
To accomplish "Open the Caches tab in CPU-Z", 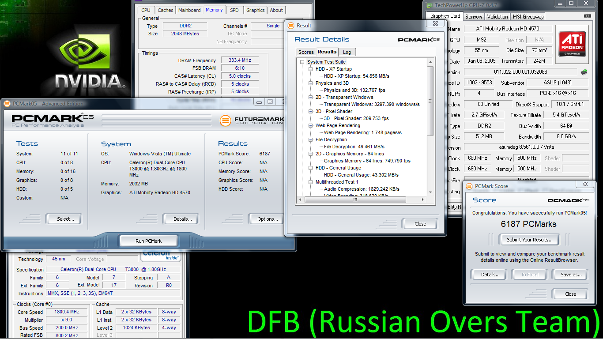I will pos(166,10).
